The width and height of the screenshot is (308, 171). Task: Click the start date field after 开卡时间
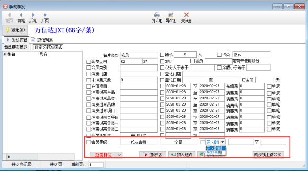pos(241,142)
